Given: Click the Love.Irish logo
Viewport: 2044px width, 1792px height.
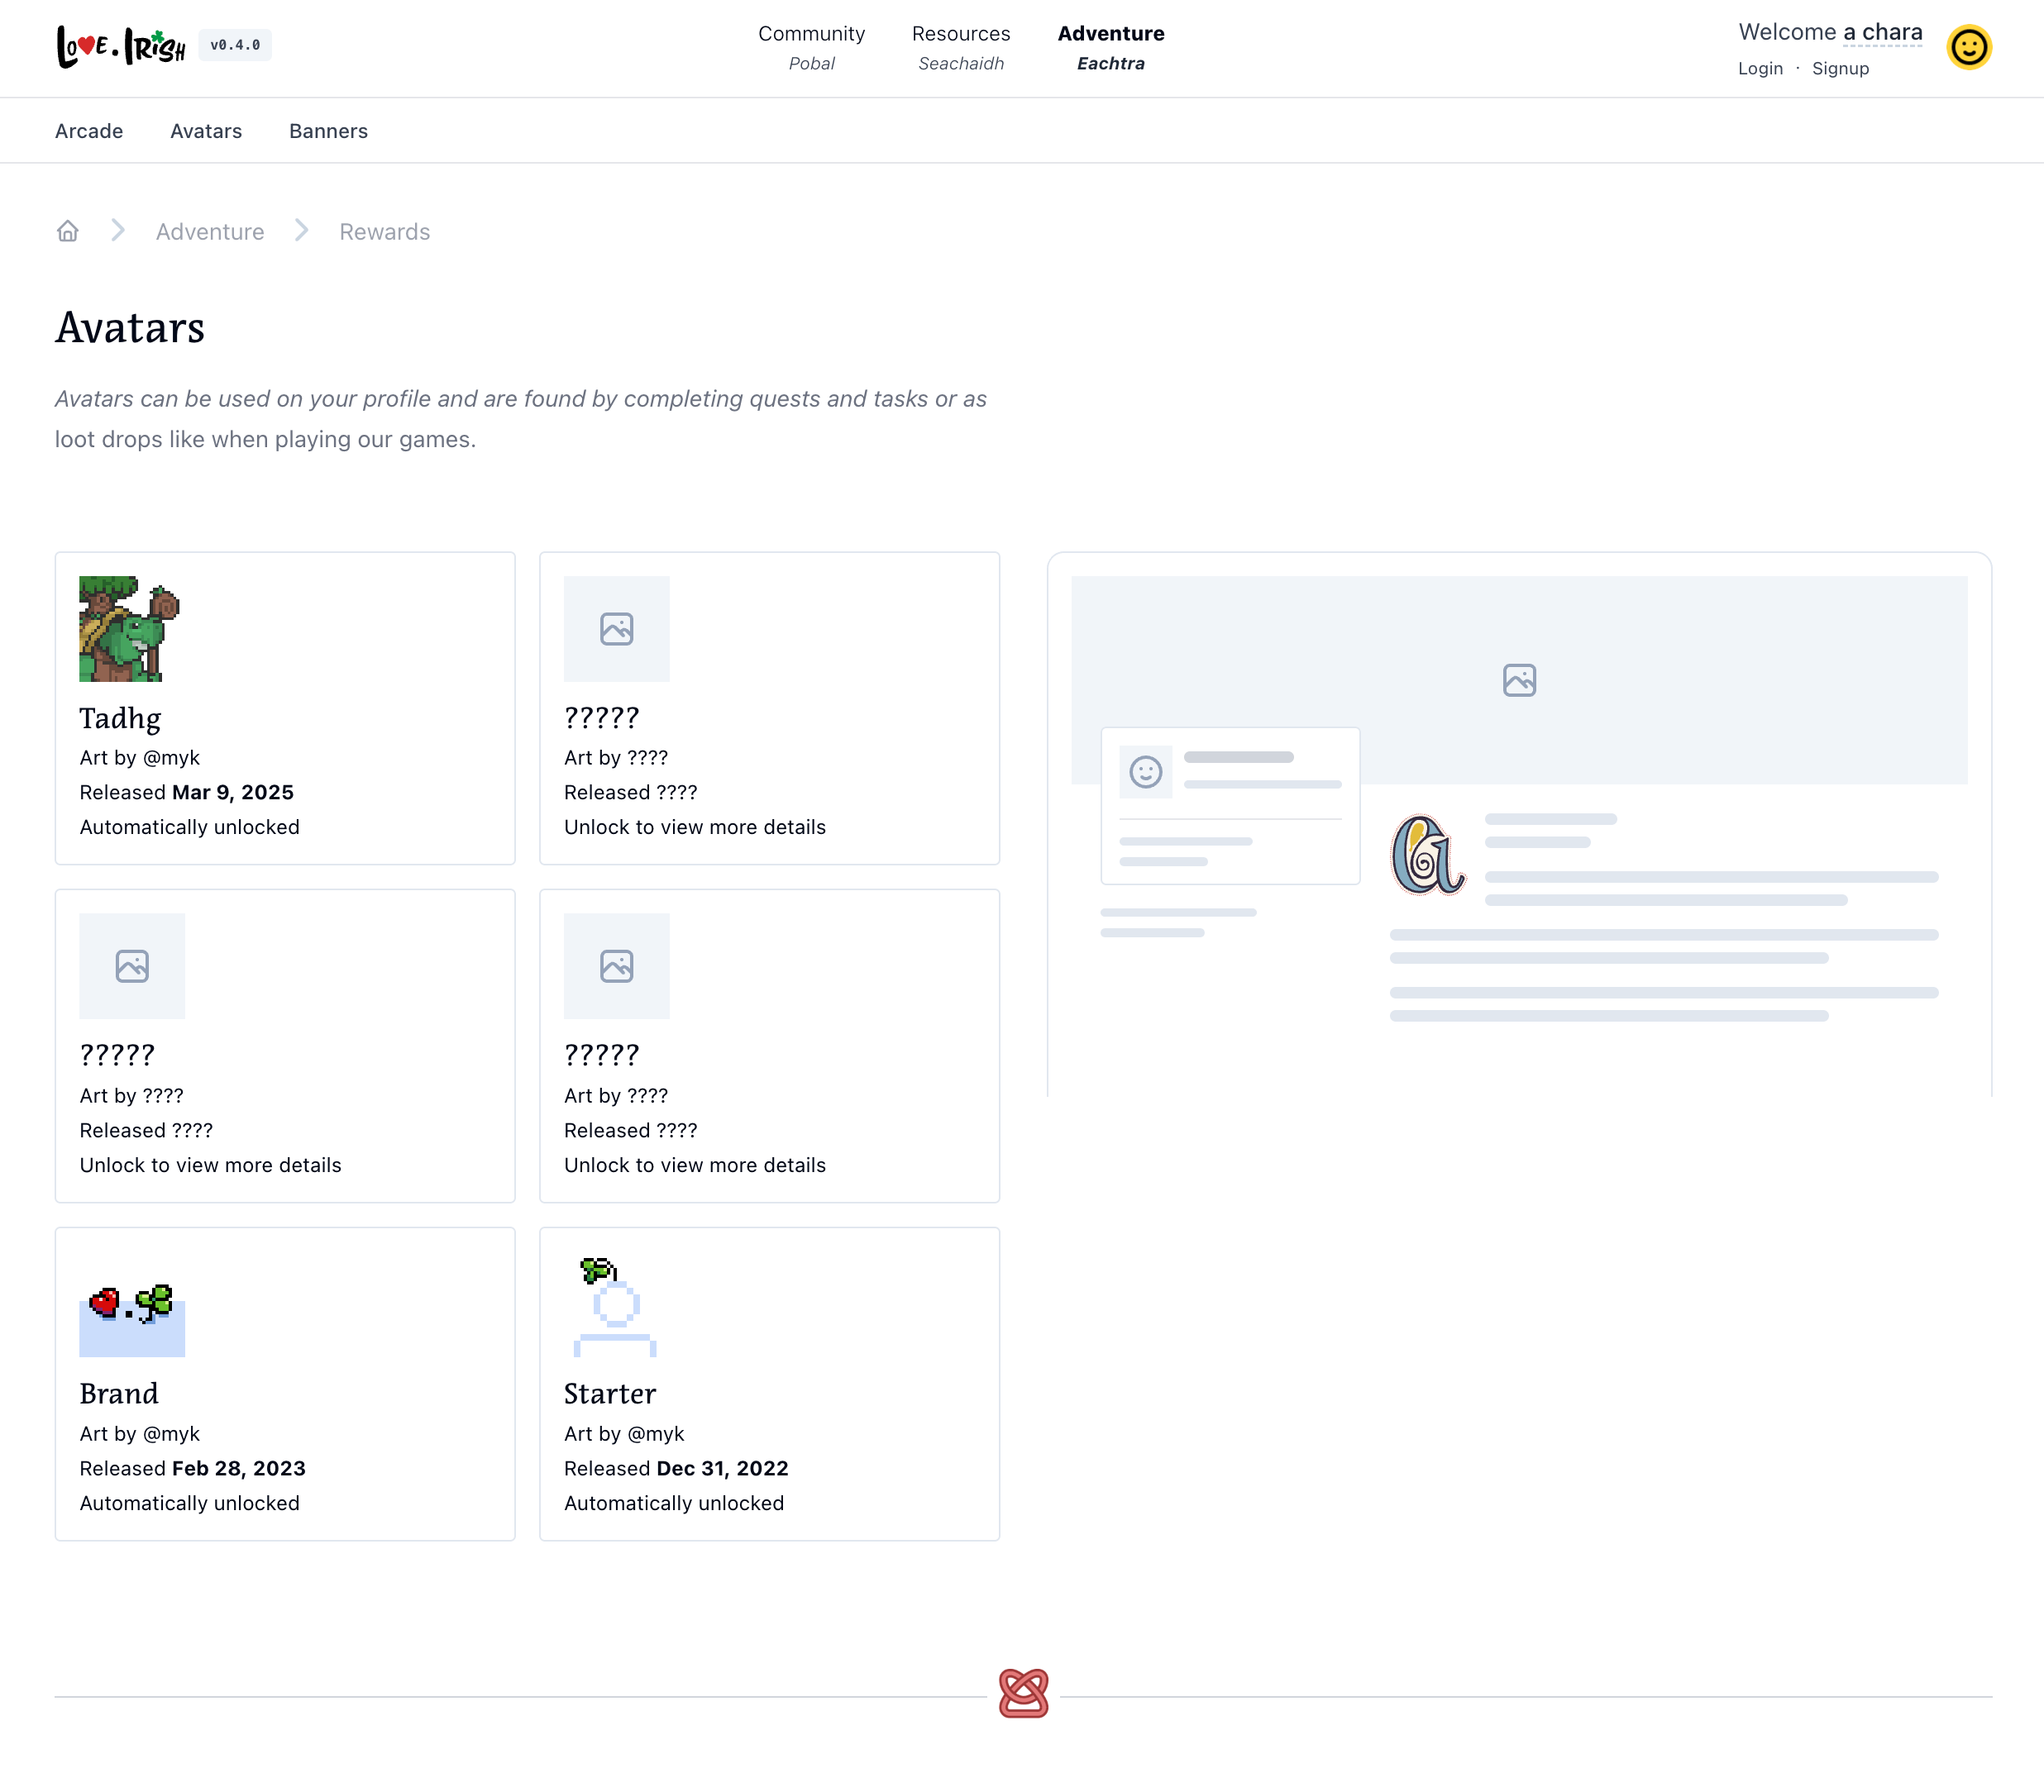Looking at the screenshot, I should click(x=121, y=46).
